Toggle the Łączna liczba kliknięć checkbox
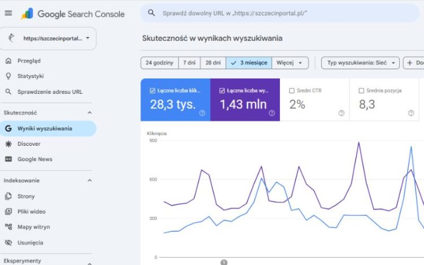Viewport: 424px width, 265px height. 152,90
